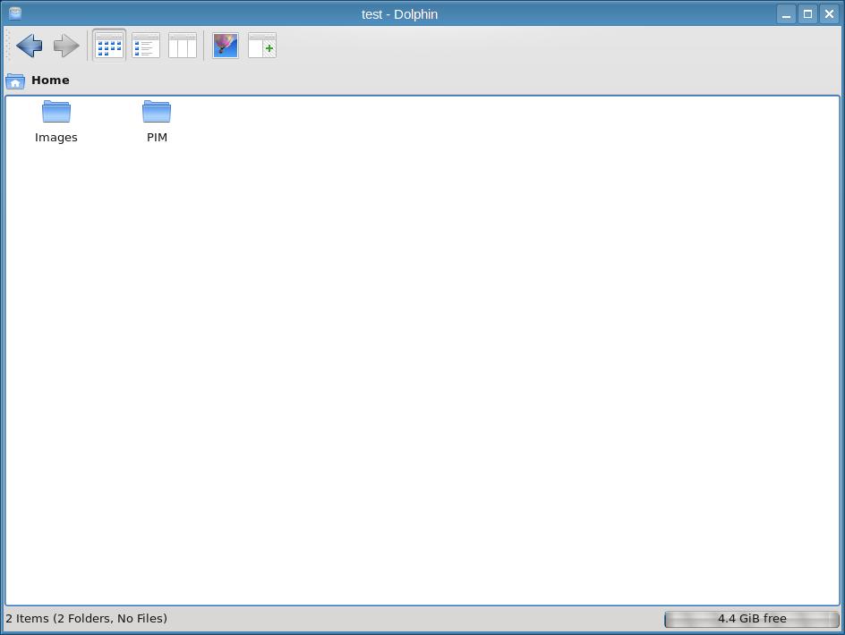The image size is (845, 635).
Task: Go forward with the gray arrow
Action: click(x=66, y=46)
